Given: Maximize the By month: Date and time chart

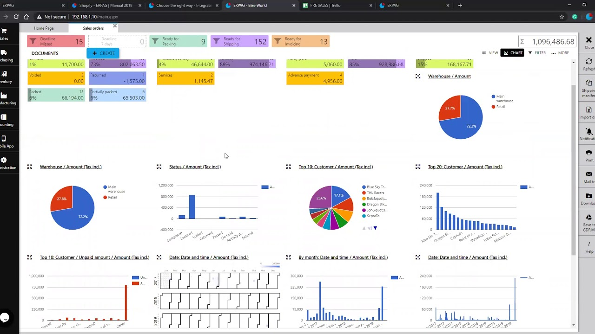Looking at the screenshot, I should [x=288, y=257].
